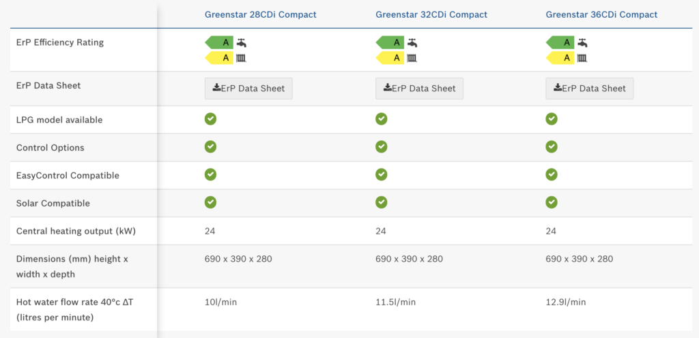Screen dimensions: 699x338
Task: Open the Greenstar 36CDi Compact link
Action: [601, 15]
